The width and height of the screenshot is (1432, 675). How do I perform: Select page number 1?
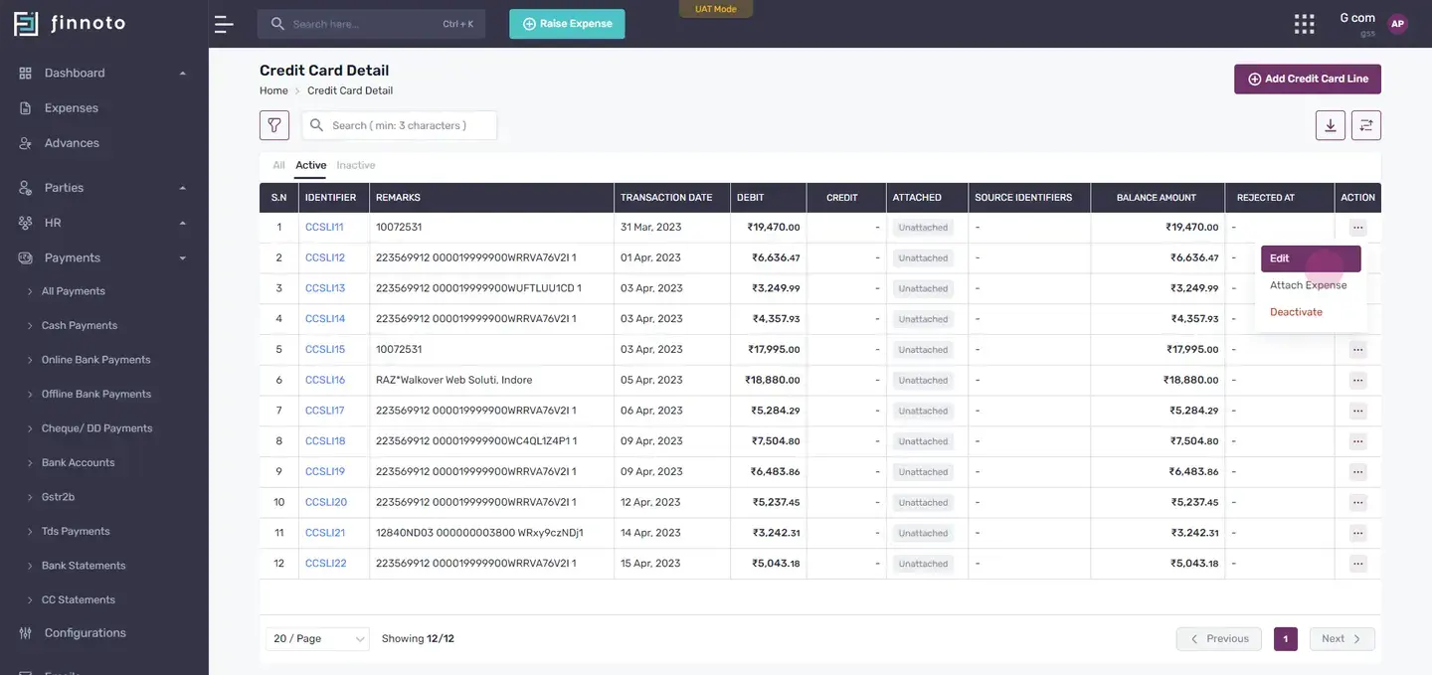tap(1286, 638)
